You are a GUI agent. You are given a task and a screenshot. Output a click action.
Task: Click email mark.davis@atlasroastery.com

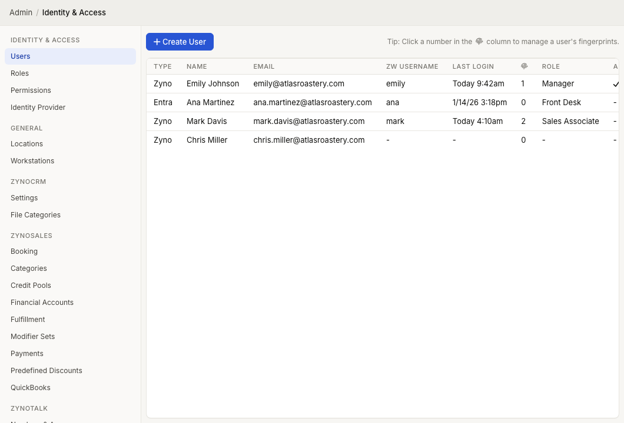click(309, 121)
